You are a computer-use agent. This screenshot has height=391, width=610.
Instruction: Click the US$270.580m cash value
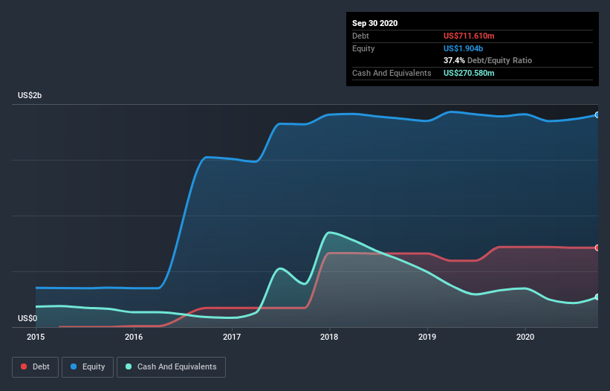[469, 73]
